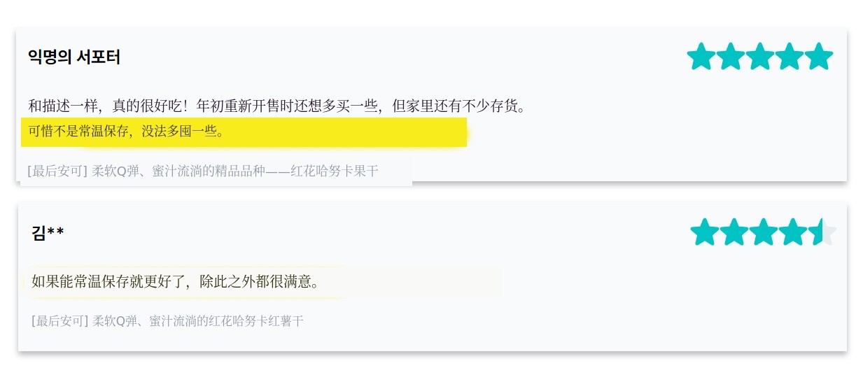Select the third star of 익명의 서포터's rating
863x382 pixels.
point(760,57)
